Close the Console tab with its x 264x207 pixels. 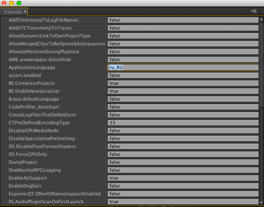[x=25, y=11]
